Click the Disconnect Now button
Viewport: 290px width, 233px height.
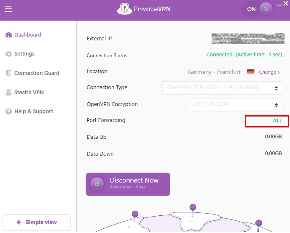click(128, 184)
